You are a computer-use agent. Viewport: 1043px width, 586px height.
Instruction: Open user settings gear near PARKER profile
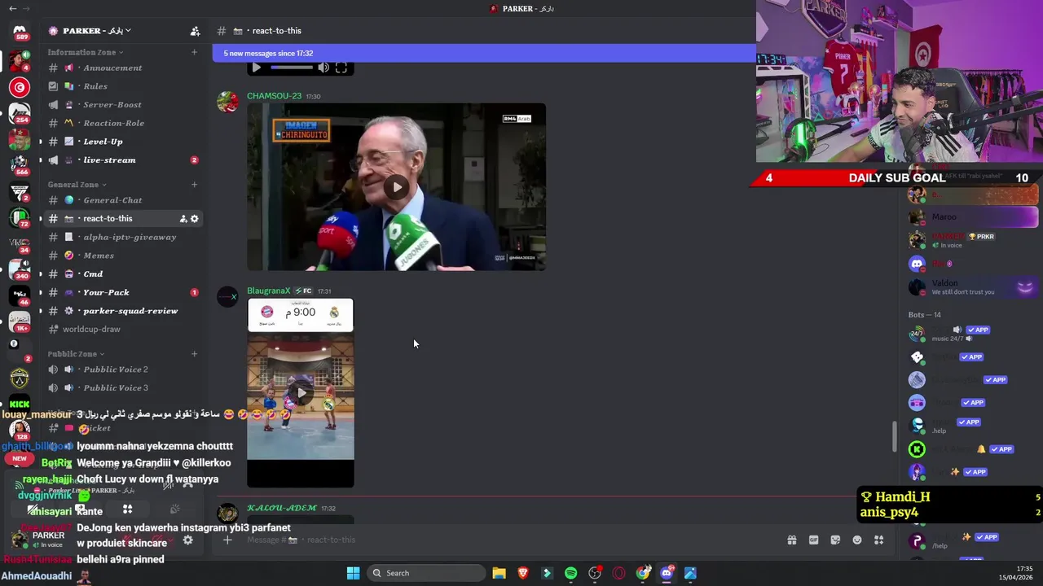point(187,540)
